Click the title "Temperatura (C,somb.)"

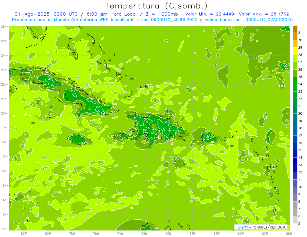[156, 6]
